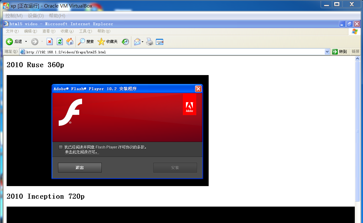Image resolution: width=363 pixels, height=223 pixels.
Task: Click the Forward arrow button
Action: pos(35,42)
